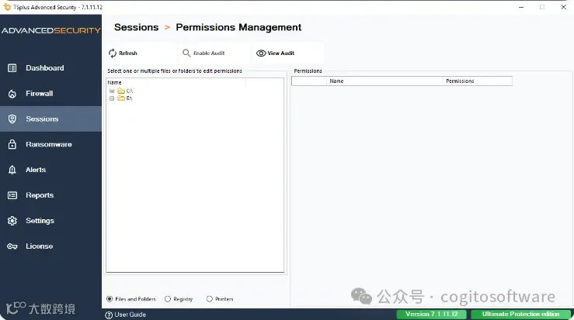
Task: Select the Files and Folders radio button
Action: point(110,299)
